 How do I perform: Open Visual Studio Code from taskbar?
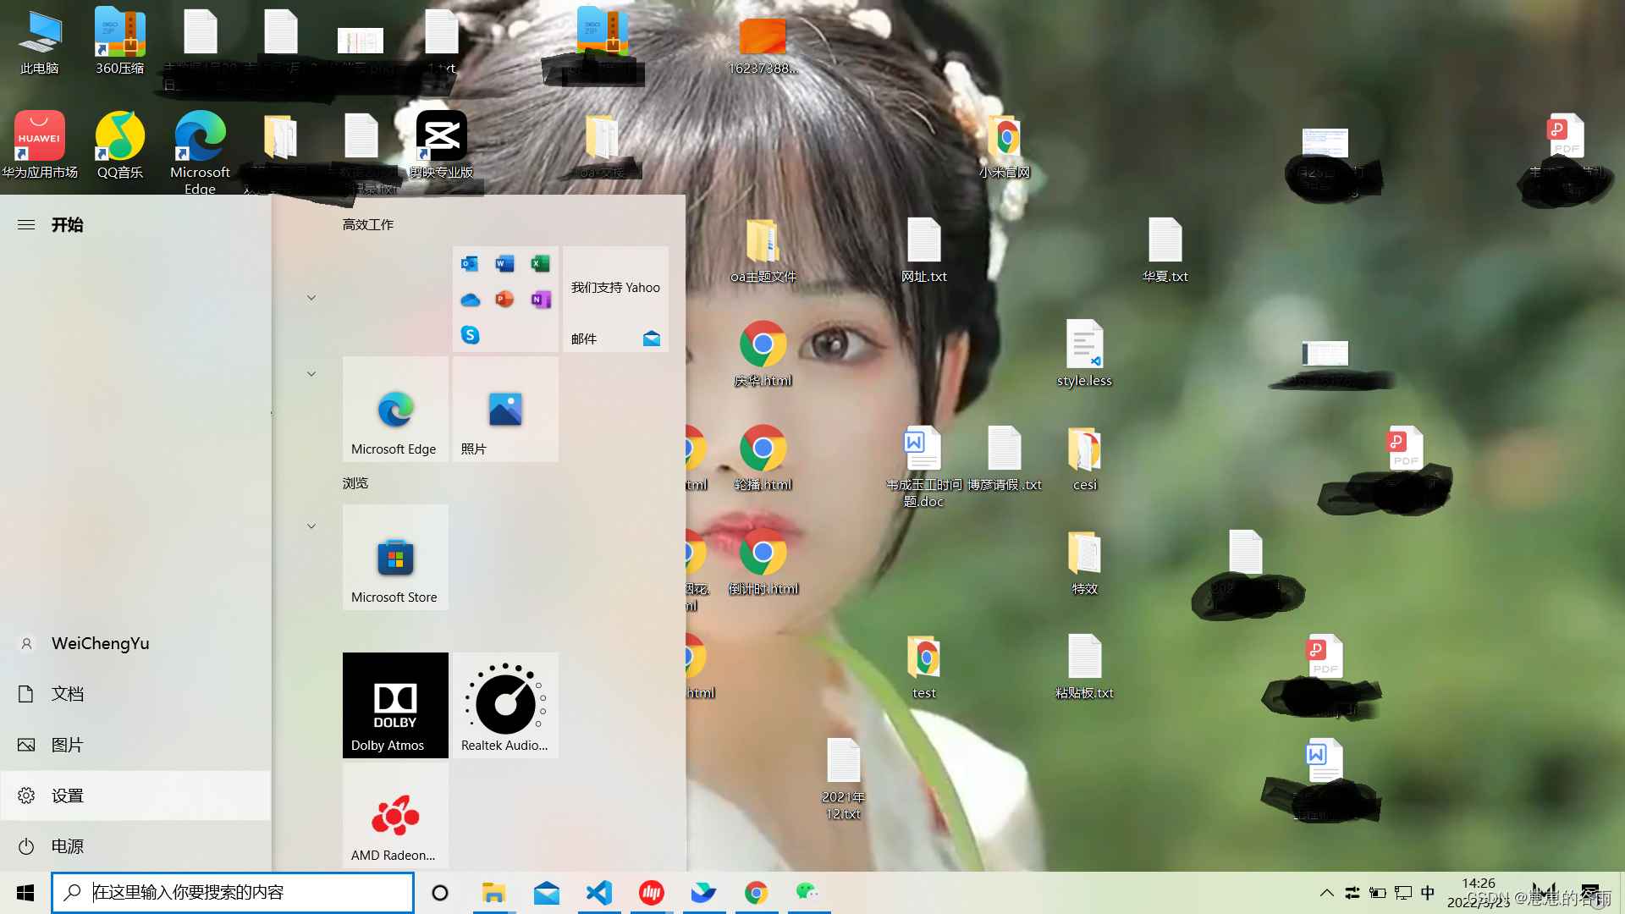[x=599, y=892]
